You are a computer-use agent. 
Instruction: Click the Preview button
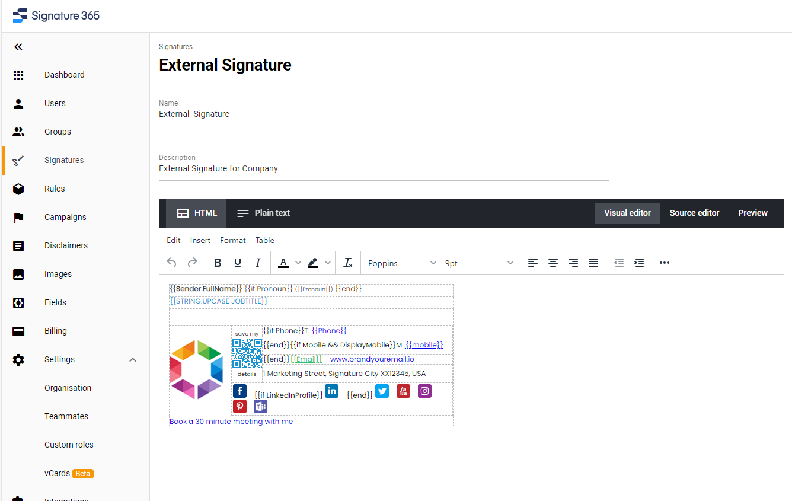click(x=753, y=213)
